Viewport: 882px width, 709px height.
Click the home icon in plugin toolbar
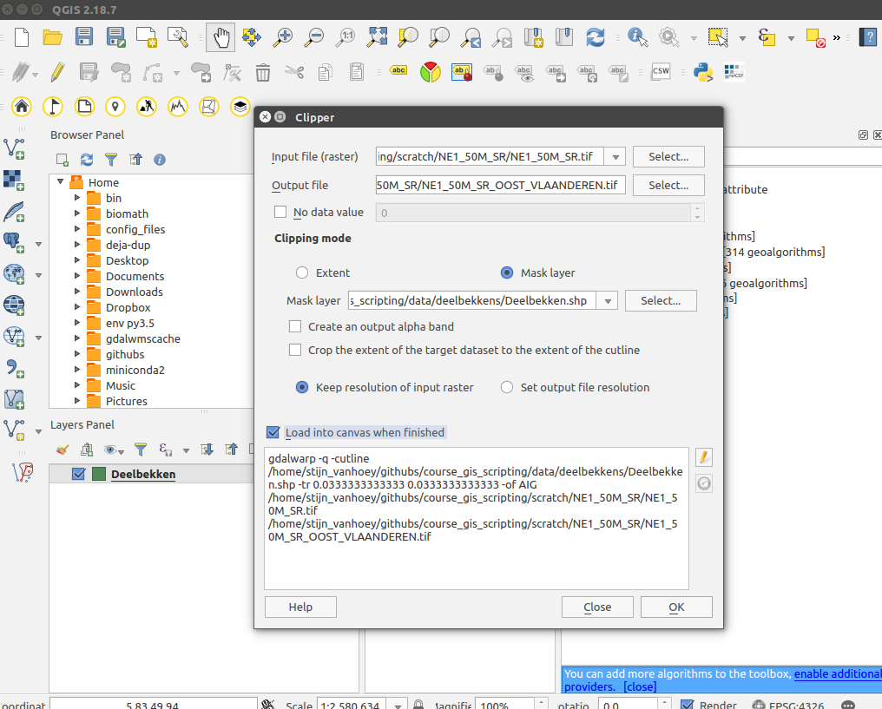22,106
